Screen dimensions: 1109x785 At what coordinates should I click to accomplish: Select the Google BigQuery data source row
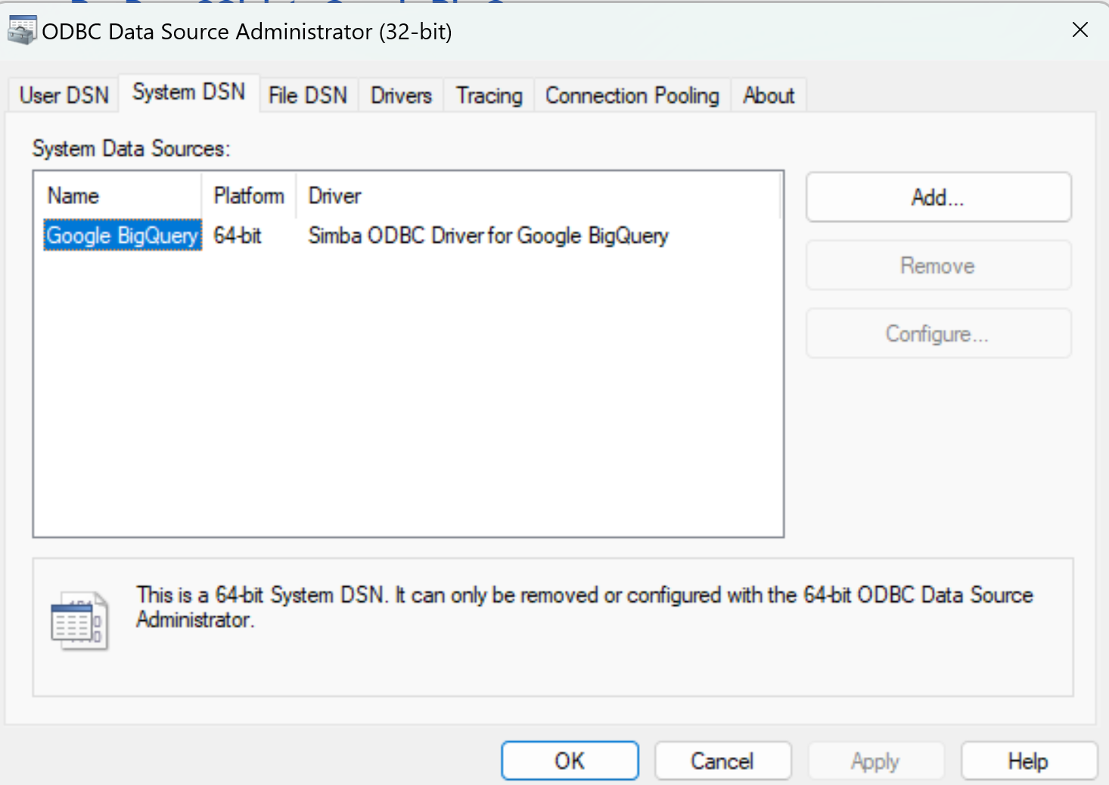(x=123, y=236)
